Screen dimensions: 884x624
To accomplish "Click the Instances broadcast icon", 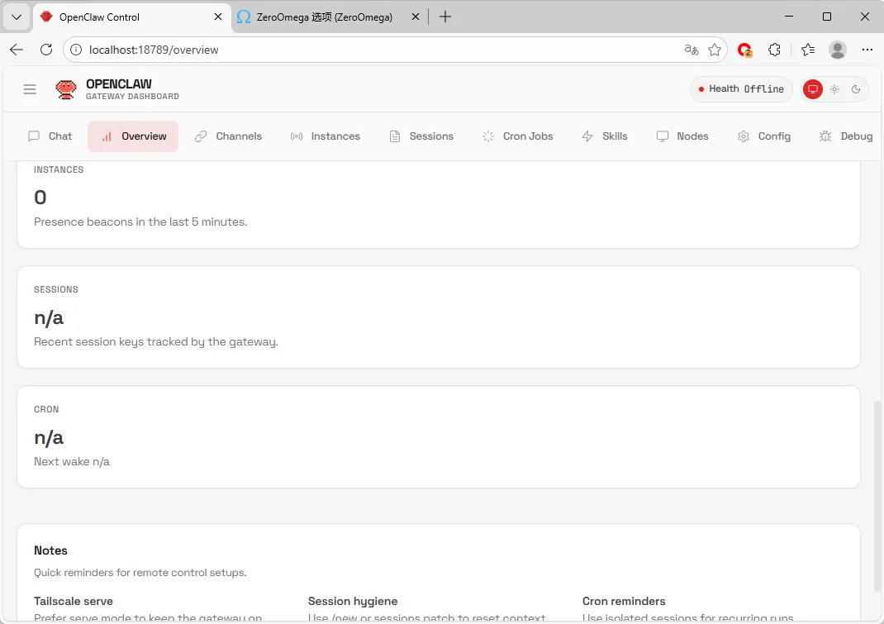I will pyautogui.click(x=297, y=136).
